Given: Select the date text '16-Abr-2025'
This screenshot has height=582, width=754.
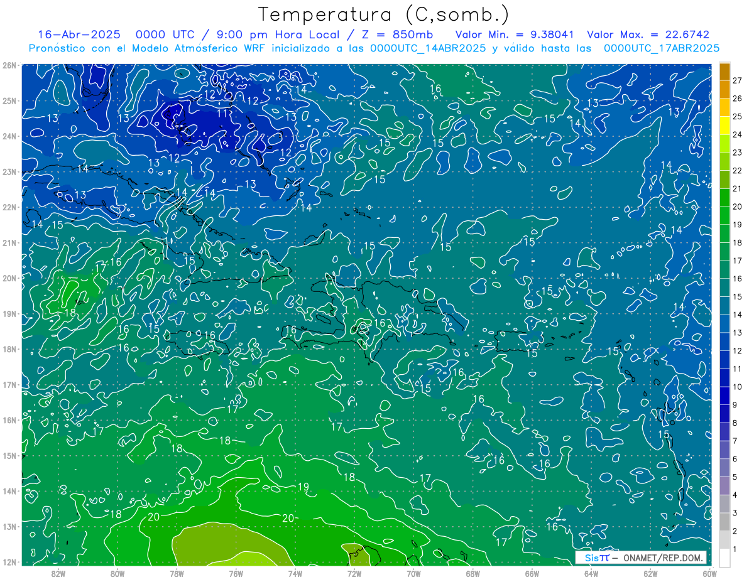Looking at the screenshot, I should click(x=80, y=35).
